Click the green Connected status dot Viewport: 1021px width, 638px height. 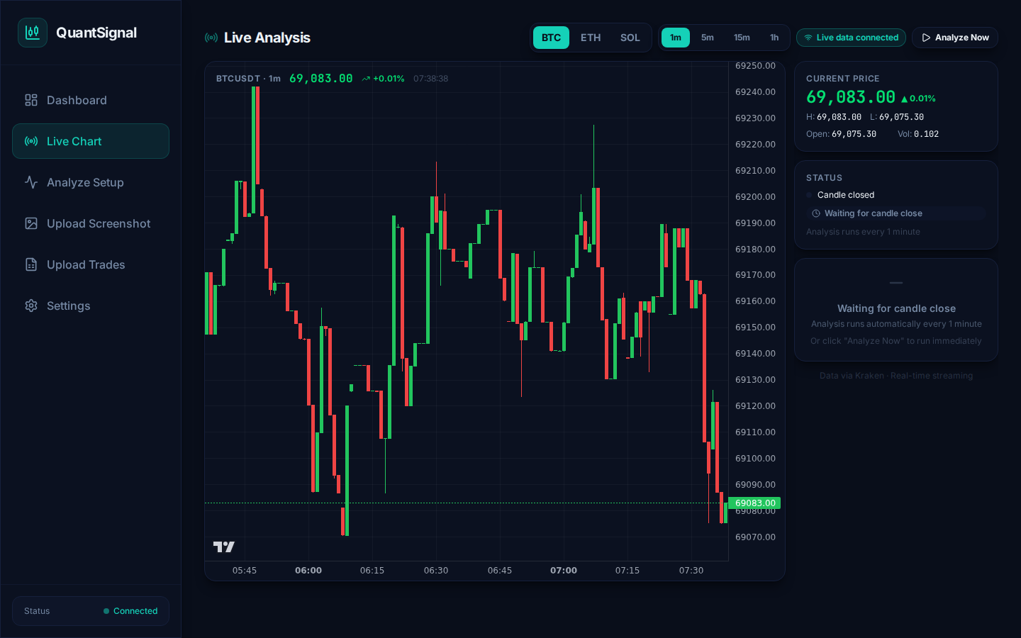click(106, 611)
